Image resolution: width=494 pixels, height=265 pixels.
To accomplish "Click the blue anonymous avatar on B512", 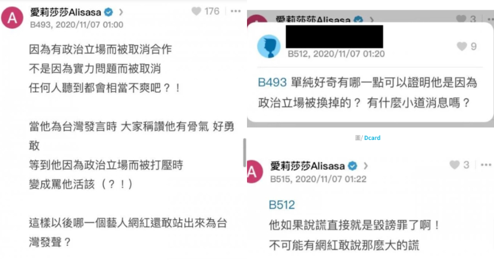I will [269, 46].
